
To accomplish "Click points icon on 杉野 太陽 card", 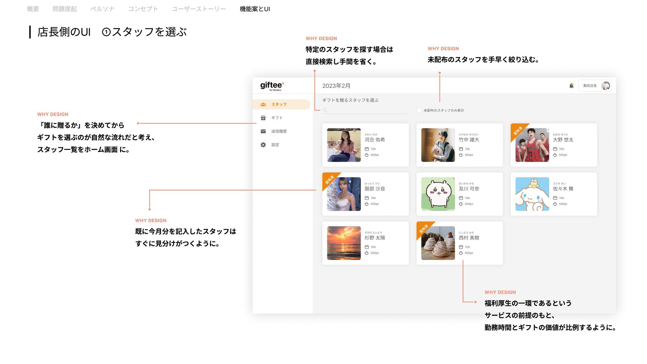I will point(367,253).
